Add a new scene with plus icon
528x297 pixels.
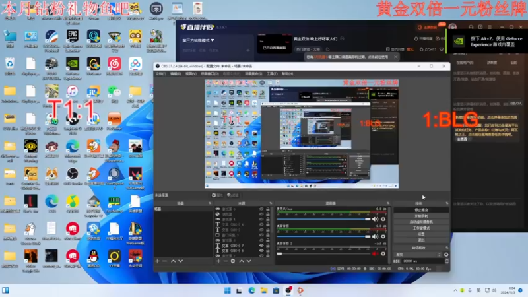157,261
